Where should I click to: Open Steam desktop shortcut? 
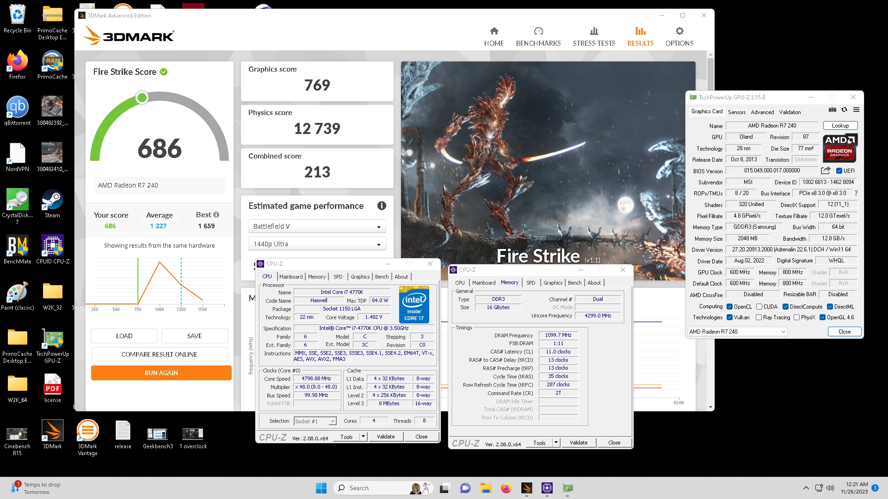pyautogui.click(x=52, y=203)
